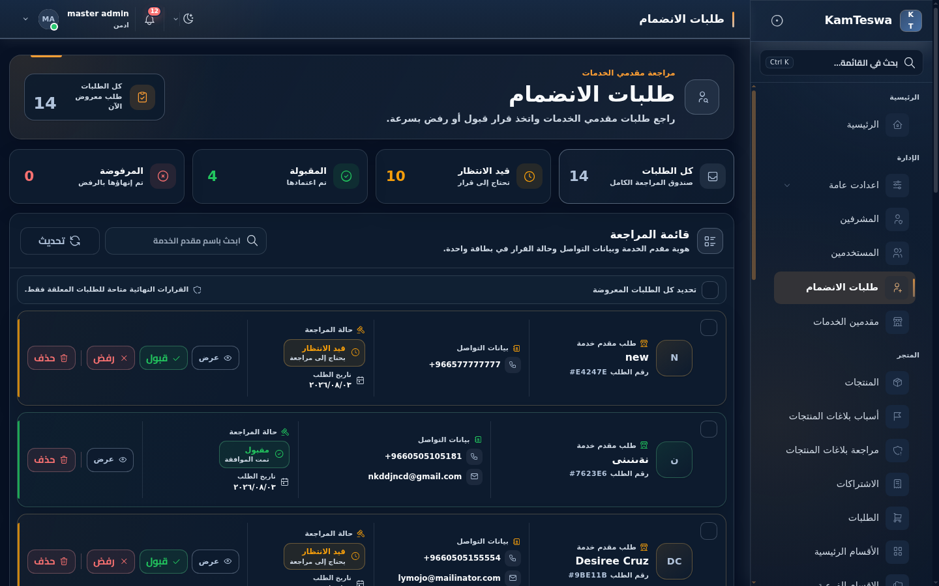Filter by كل الطلبات stat card

tap(646, 176)
